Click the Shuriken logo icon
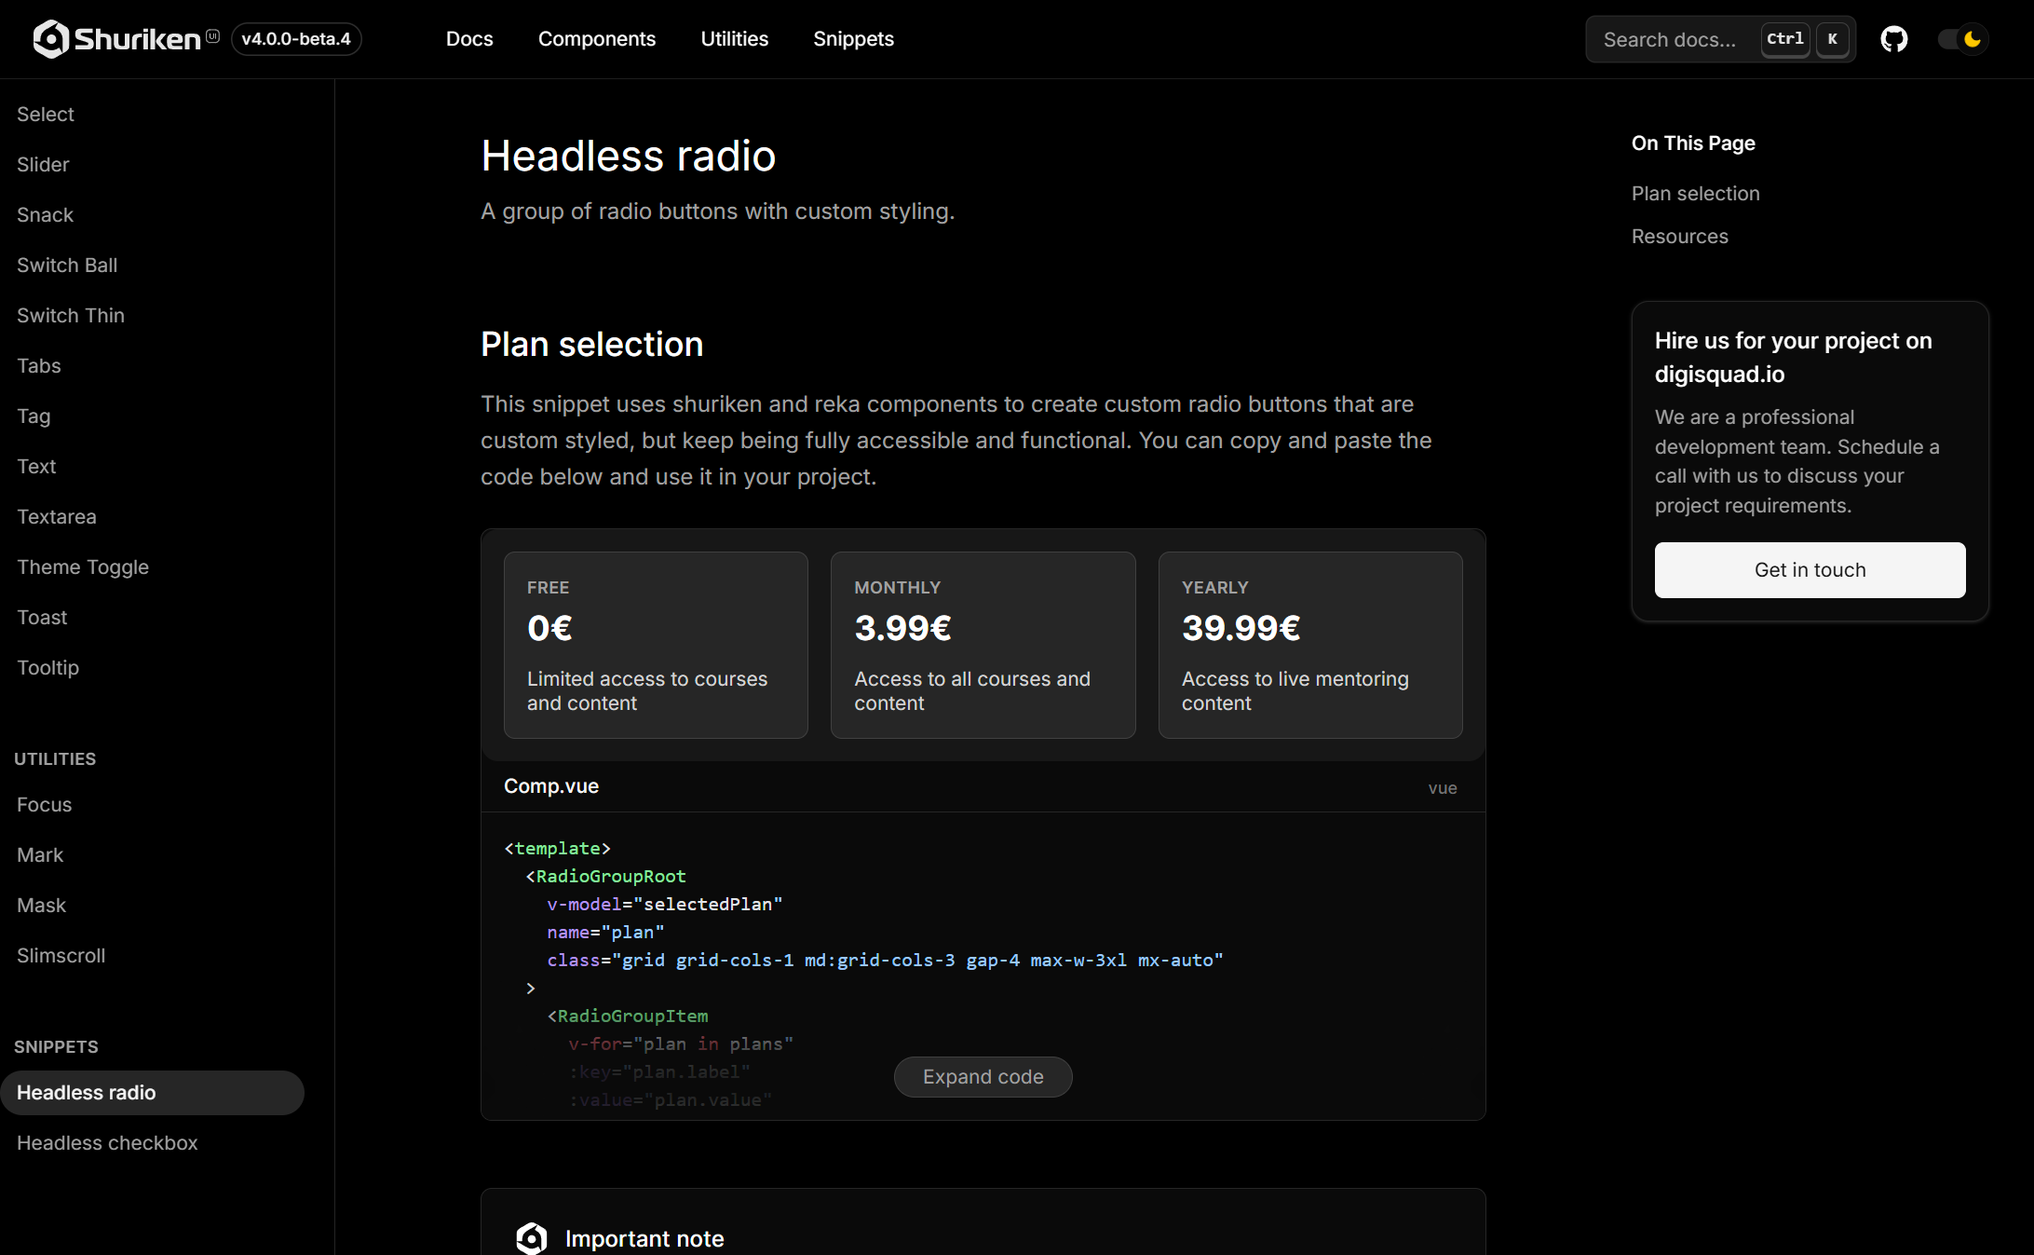This screenshot has height=1255, width=2034. coord(50,39)
